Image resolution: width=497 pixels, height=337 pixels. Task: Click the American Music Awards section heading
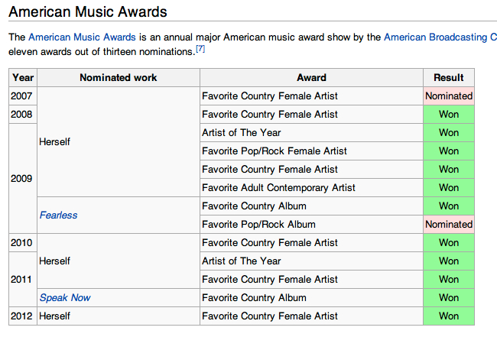(x=88, y=12)
